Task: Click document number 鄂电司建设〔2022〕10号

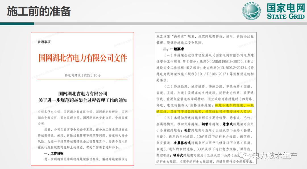Action: (x=83, y=75)
